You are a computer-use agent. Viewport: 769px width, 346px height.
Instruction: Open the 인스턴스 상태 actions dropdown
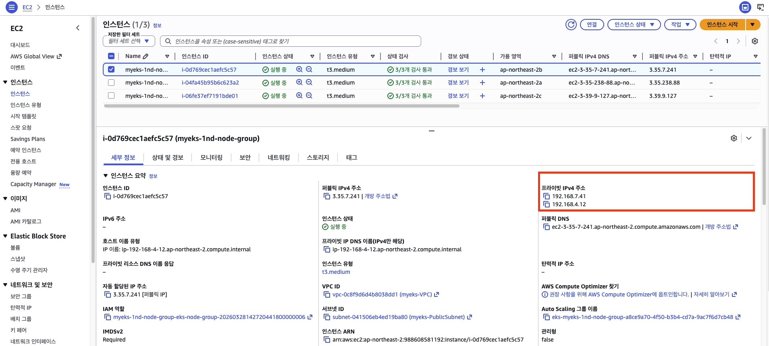(634, 25)
